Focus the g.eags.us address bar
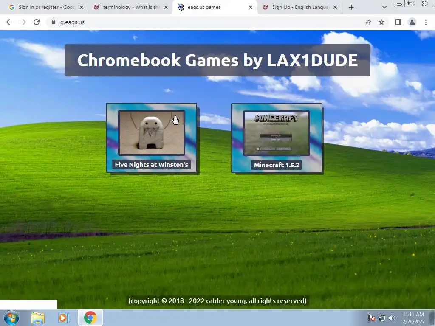435x326 pixels. (205, 22)
